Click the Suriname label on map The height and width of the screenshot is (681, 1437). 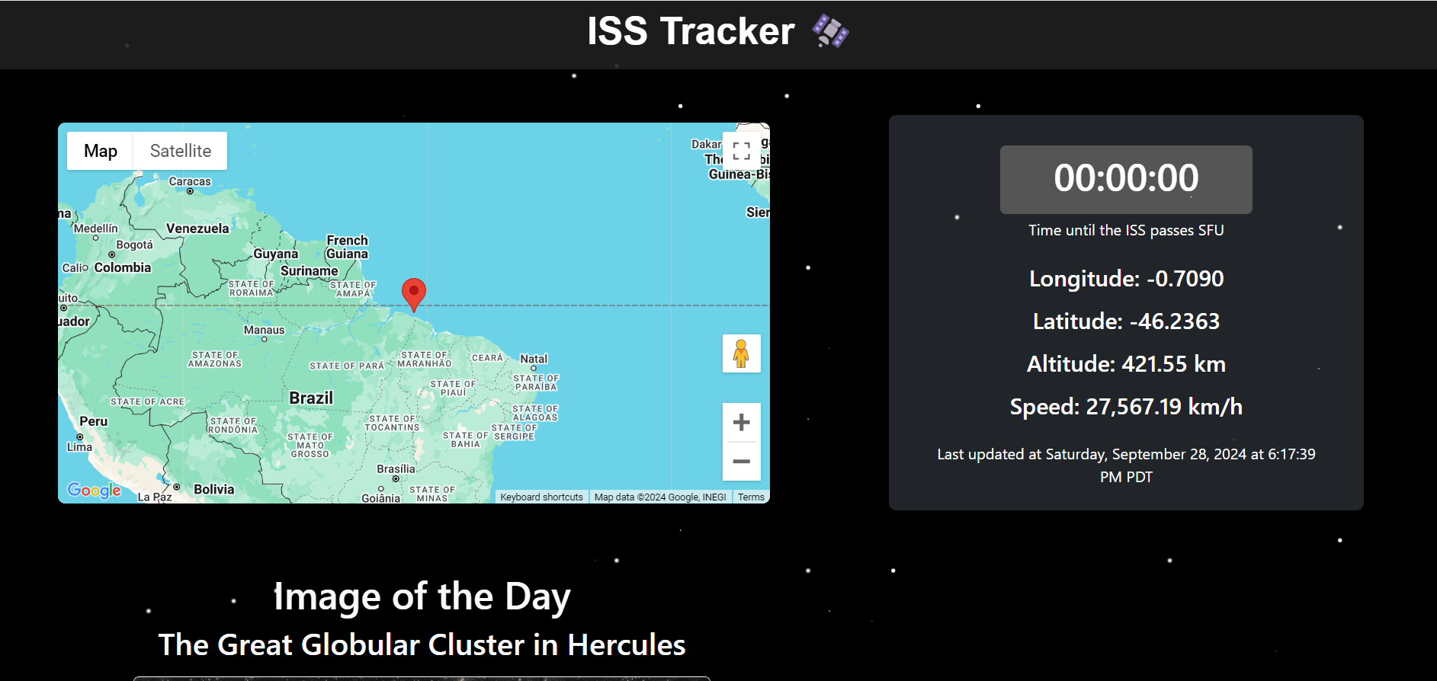point(309,270)
